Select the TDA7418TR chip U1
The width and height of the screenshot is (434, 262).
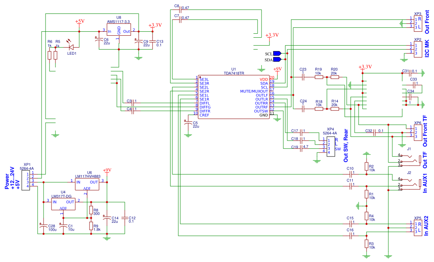coord(233,97)
